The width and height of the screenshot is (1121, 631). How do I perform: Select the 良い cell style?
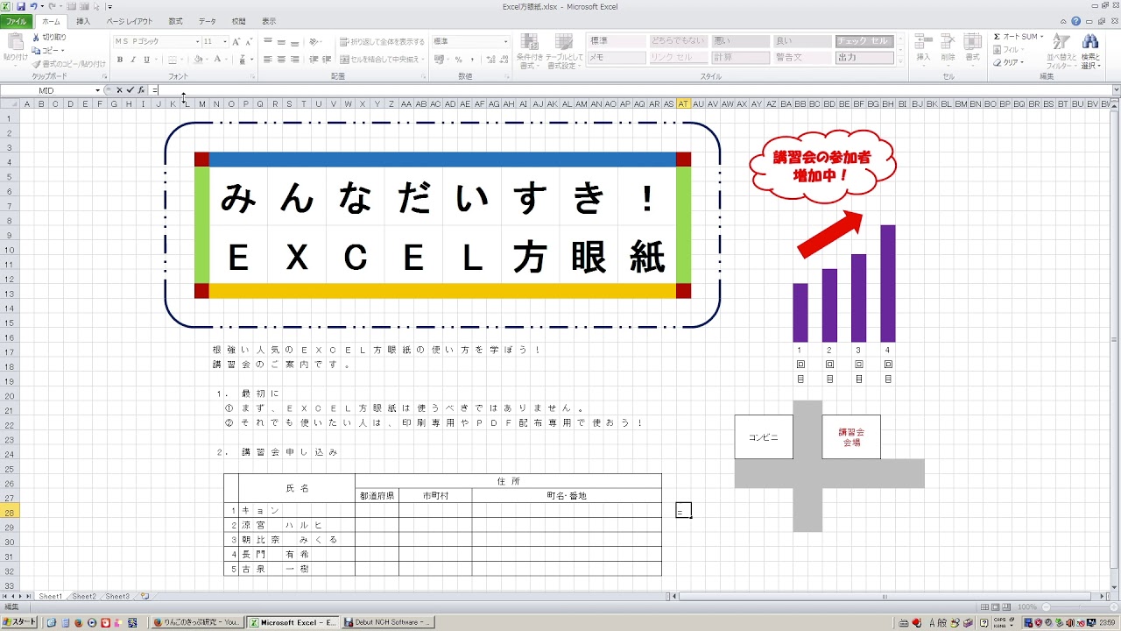(802, 41)
